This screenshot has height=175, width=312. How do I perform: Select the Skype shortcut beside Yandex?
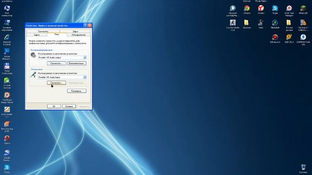pyautogui.click(x=275, y=10)
